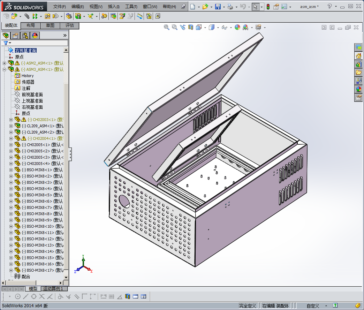Click the Reference Geometry icon
The width and height of the screenshot is (364, 310).
91,16
